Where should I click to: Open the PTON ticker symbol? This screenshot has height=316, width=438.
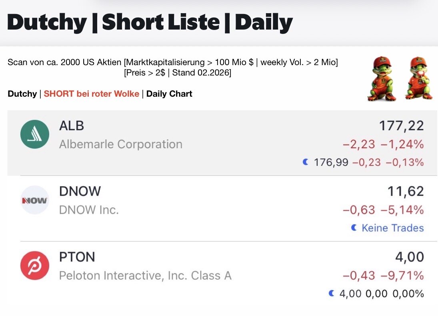(77, 257)
